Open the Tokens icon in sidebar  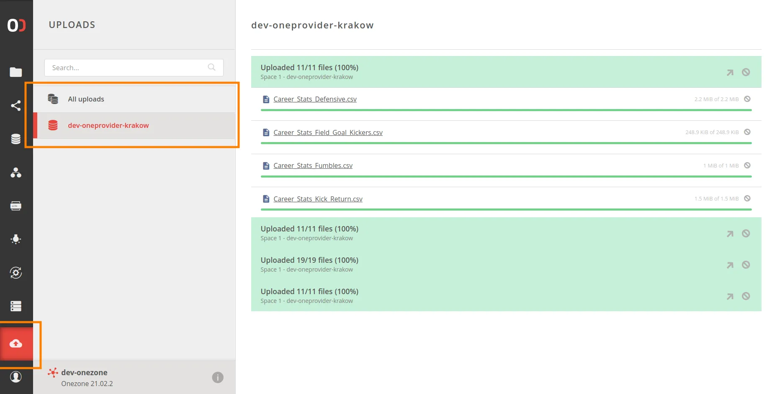click(16, 206)
